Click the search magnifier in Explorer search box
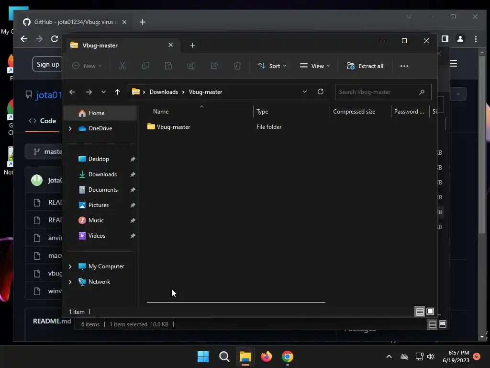 tap(422, 92)
